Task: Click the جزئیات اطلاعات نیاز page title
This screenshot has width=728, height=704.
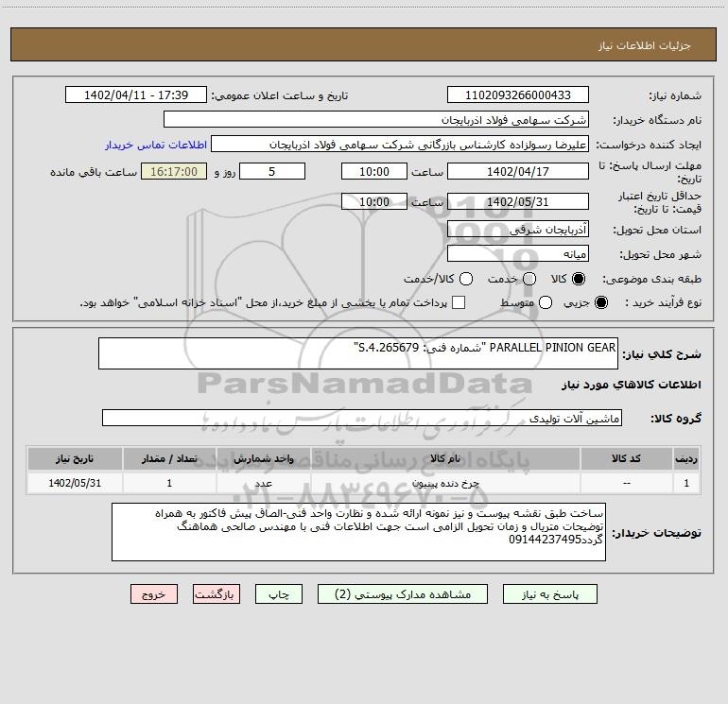Action: pyautogui.click(x=644, y=45)
